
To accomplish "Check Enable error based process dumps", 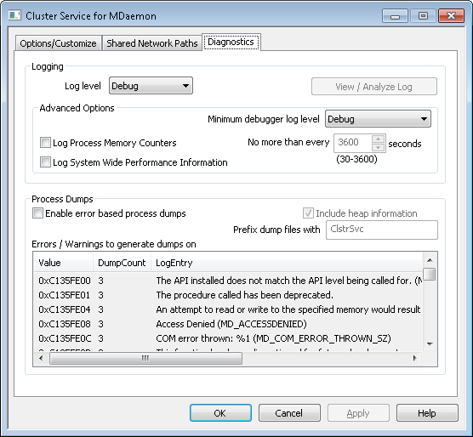I will [x=37, y=213].
